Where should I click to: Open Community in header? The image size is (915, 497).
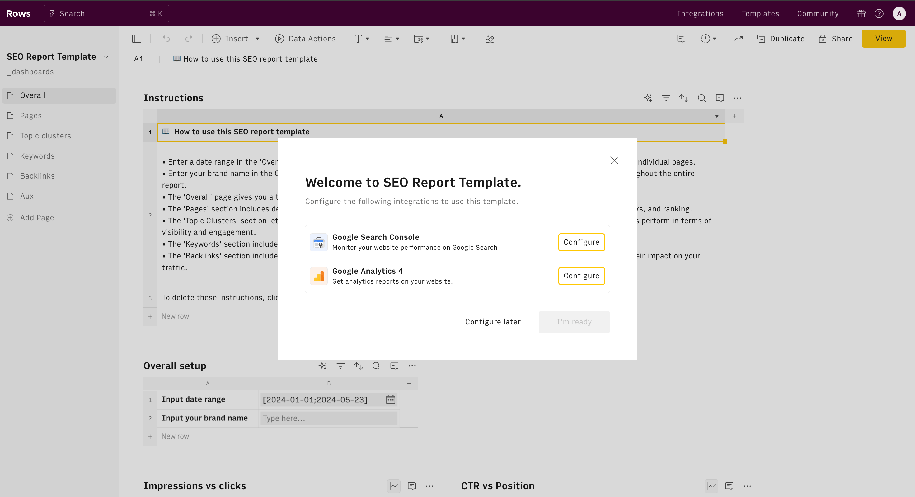(818, 13)
